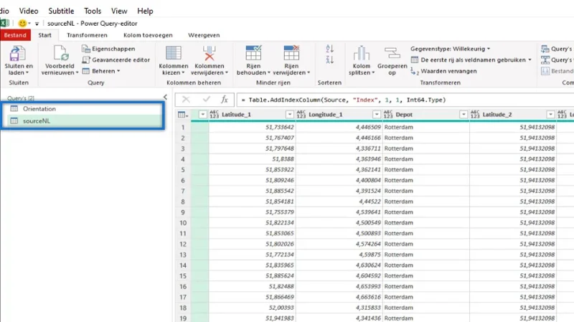Click the smiley feedback icon

pos(22,24)
